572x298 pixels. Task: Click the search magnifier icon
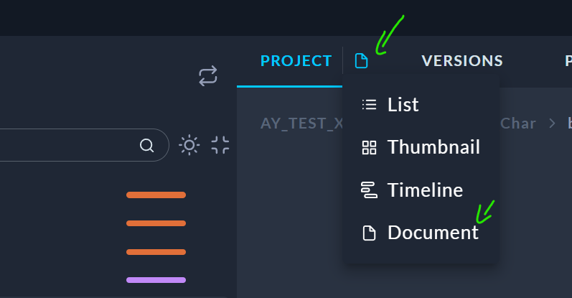tap(146, 146)
